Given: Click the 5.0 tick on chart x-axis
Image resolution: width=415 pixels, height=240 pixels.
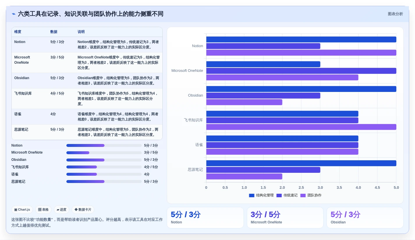Looking at the screenshot, I should [396, 188].
